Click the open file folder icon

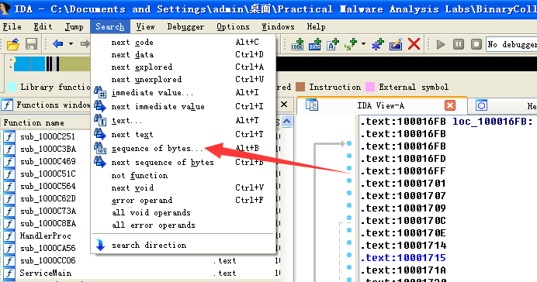click(13, 44)
